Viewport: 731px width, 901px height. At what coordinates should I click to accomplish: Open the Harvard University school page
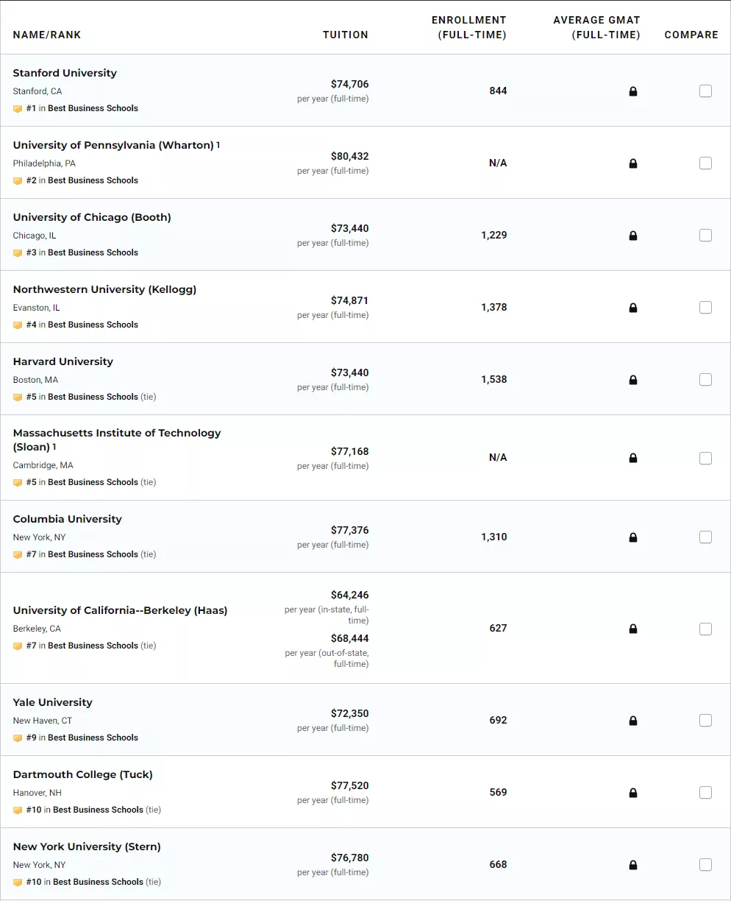pos(63,361)
